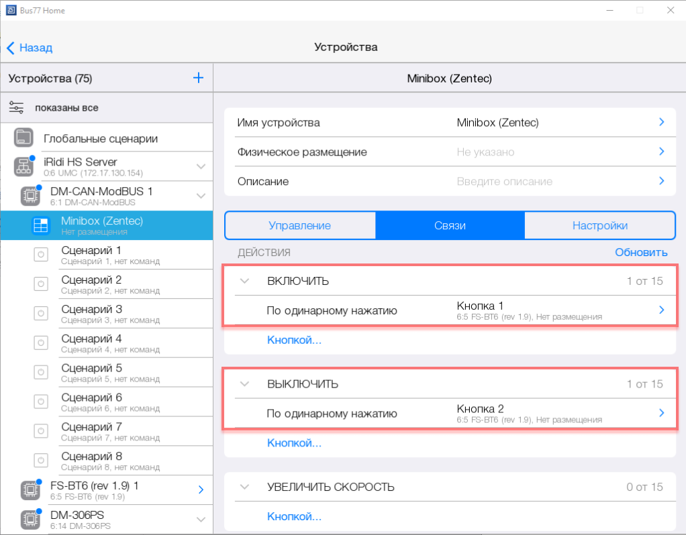The height and width of the screenshot is (535, 686).
Task: Click Кнопкой... under УВЕЛИЧИТЬ СКОРОСТЬ
Action: [x=294, y=516]
